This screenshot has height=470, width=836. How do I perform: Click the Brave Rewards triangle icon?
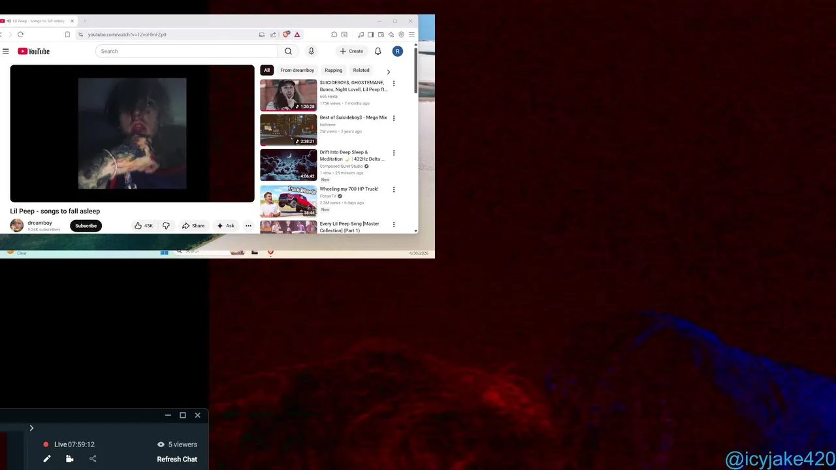click(297, 35)
